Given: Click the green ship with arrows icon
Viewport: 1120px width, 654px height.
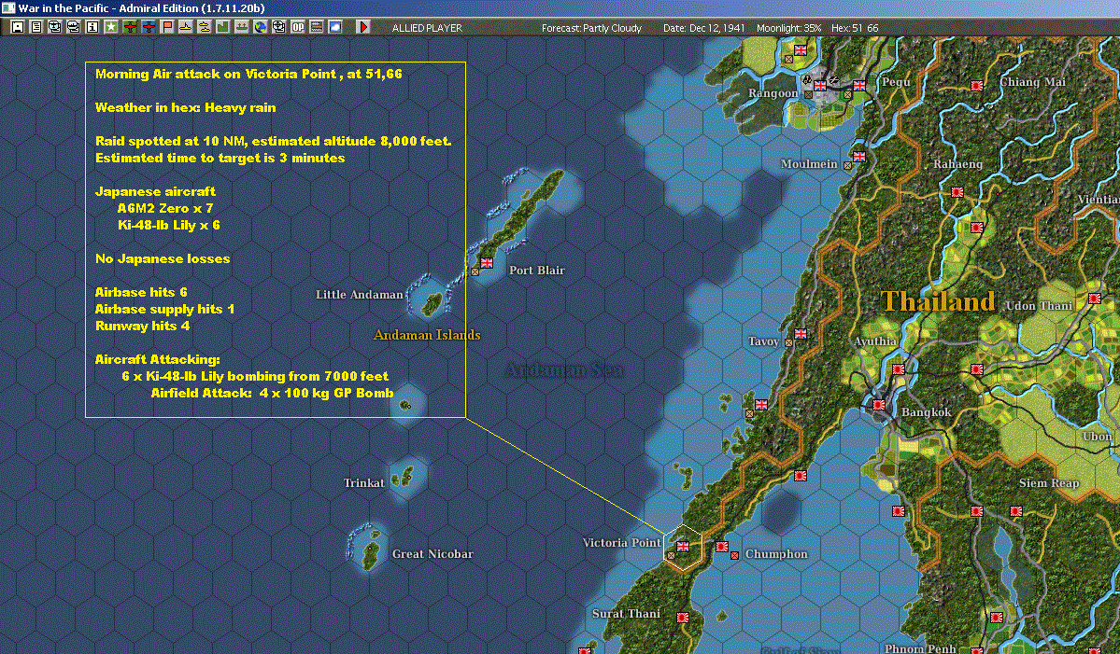Looking at the screenshot, I should pos(241,27).
